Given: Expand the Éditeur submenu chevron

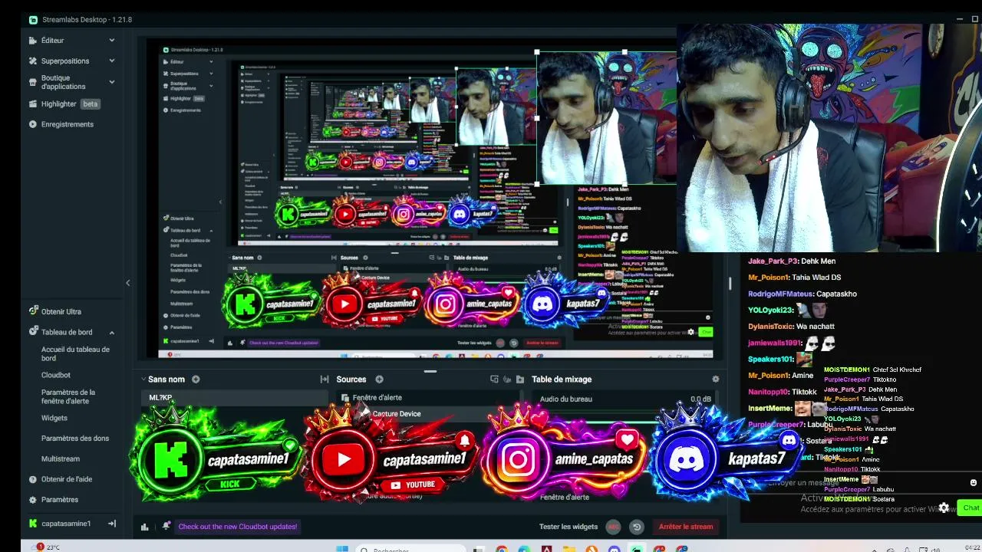Looking at the screenshot, I should [112, 40].
